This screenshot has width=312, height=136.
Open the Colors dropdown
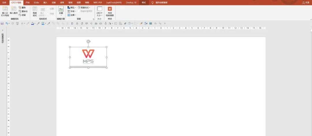(x=72, y=7)
